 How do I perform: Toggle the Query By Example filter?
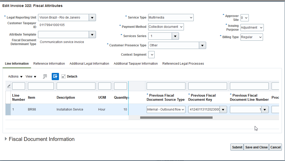coord(55,76)
